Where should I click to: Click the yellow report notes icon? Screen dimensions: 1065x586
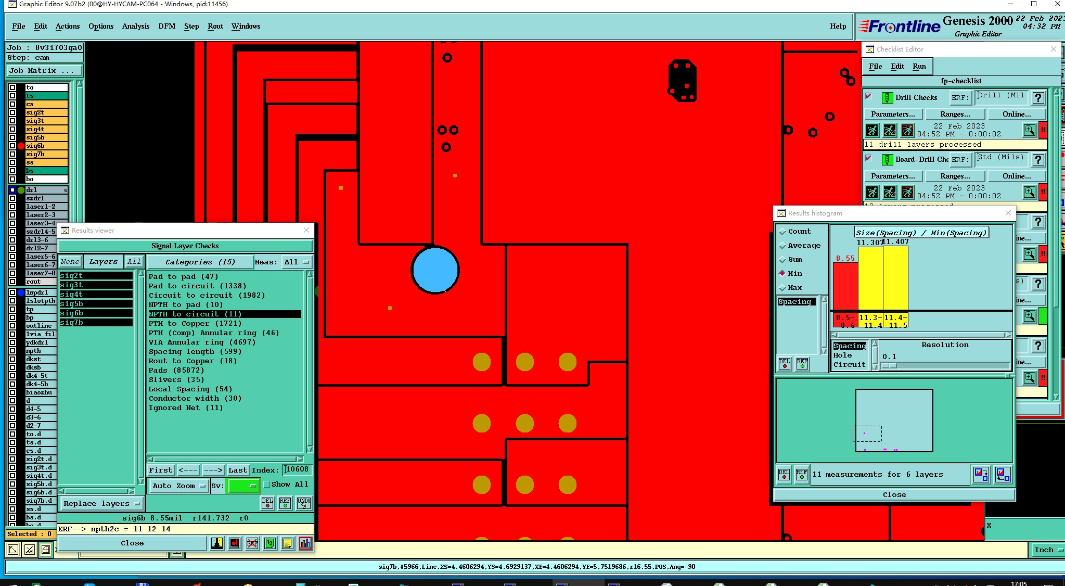click(x=287, y=543)
